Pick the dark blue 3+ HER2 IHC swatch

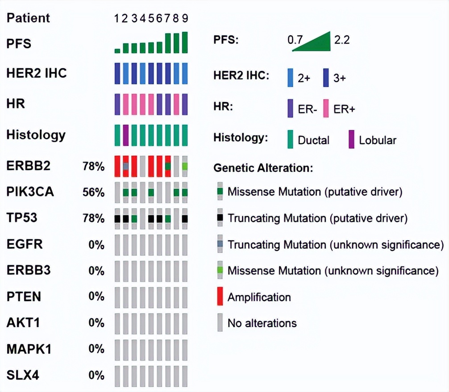click(x=326, y=77)
